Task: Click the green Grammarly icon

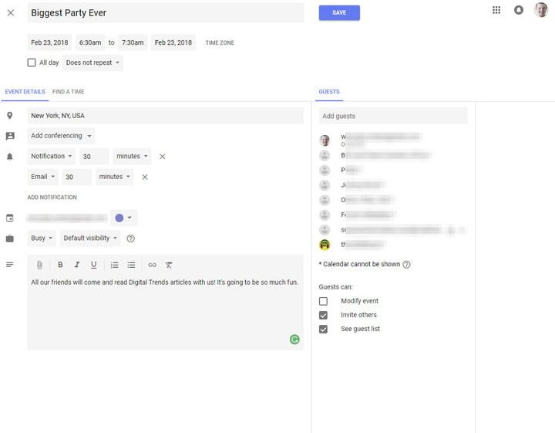Action: (294, 339)
